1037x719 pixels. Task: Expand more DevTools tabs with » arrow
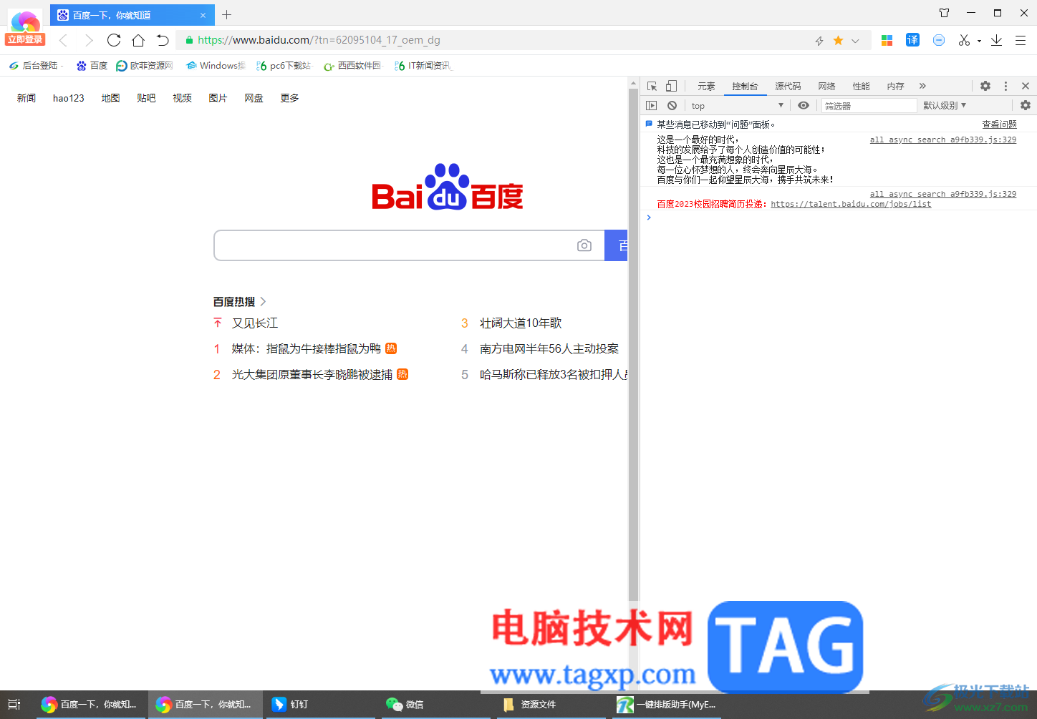[922, 86]
